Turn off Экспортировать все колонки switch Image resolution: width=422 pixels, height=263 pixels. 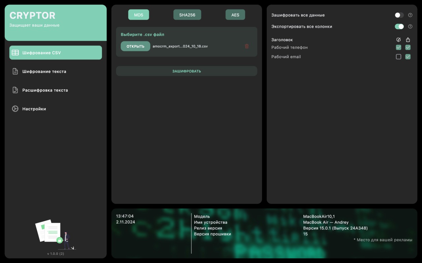(x=399, y=27)
